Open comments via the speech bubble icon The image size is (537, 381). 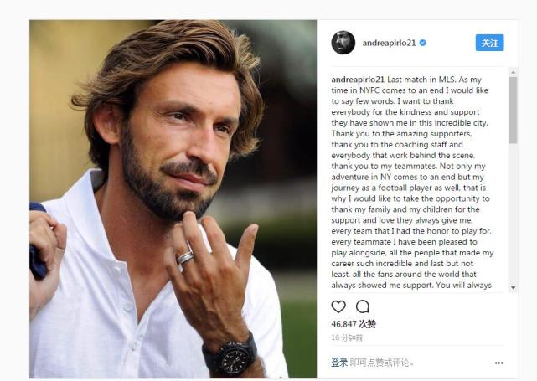click(x=363, y=306)
